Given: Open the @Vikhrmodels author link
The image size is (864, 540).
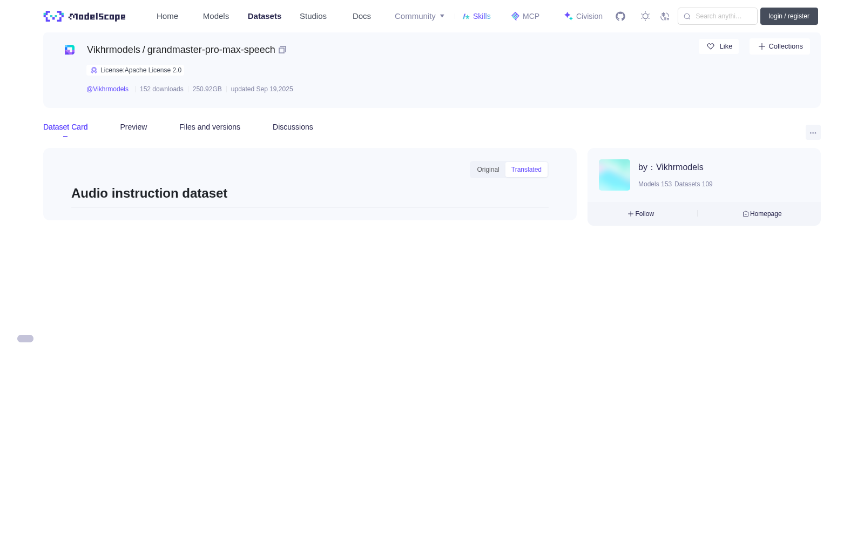Looking at the screenshot, I should [x=107, y=89].
